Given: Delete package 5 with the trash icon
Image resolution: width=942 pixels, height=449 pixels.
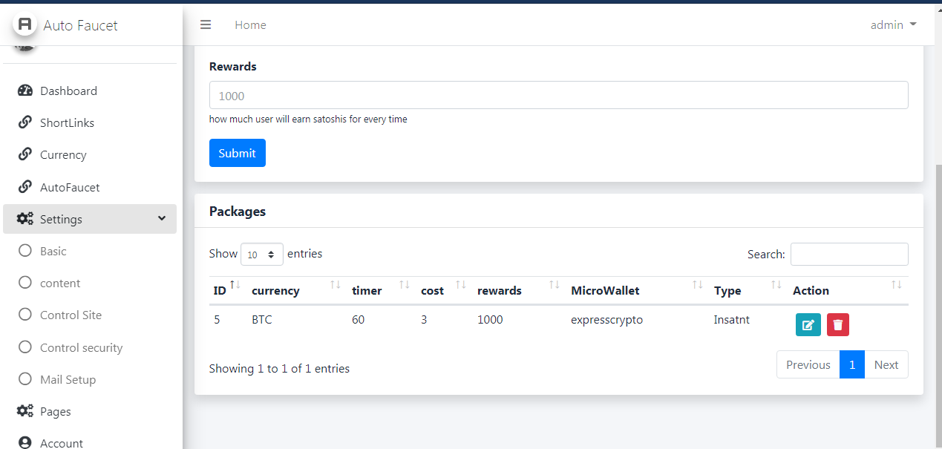Looking at the screenshot, I should point(837,324).
